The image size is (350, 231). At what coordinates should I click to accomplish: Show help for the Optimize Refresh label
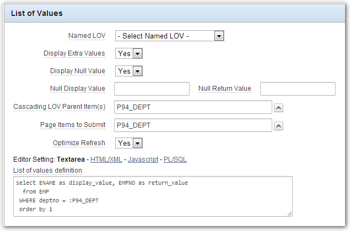tap(79, 143)
